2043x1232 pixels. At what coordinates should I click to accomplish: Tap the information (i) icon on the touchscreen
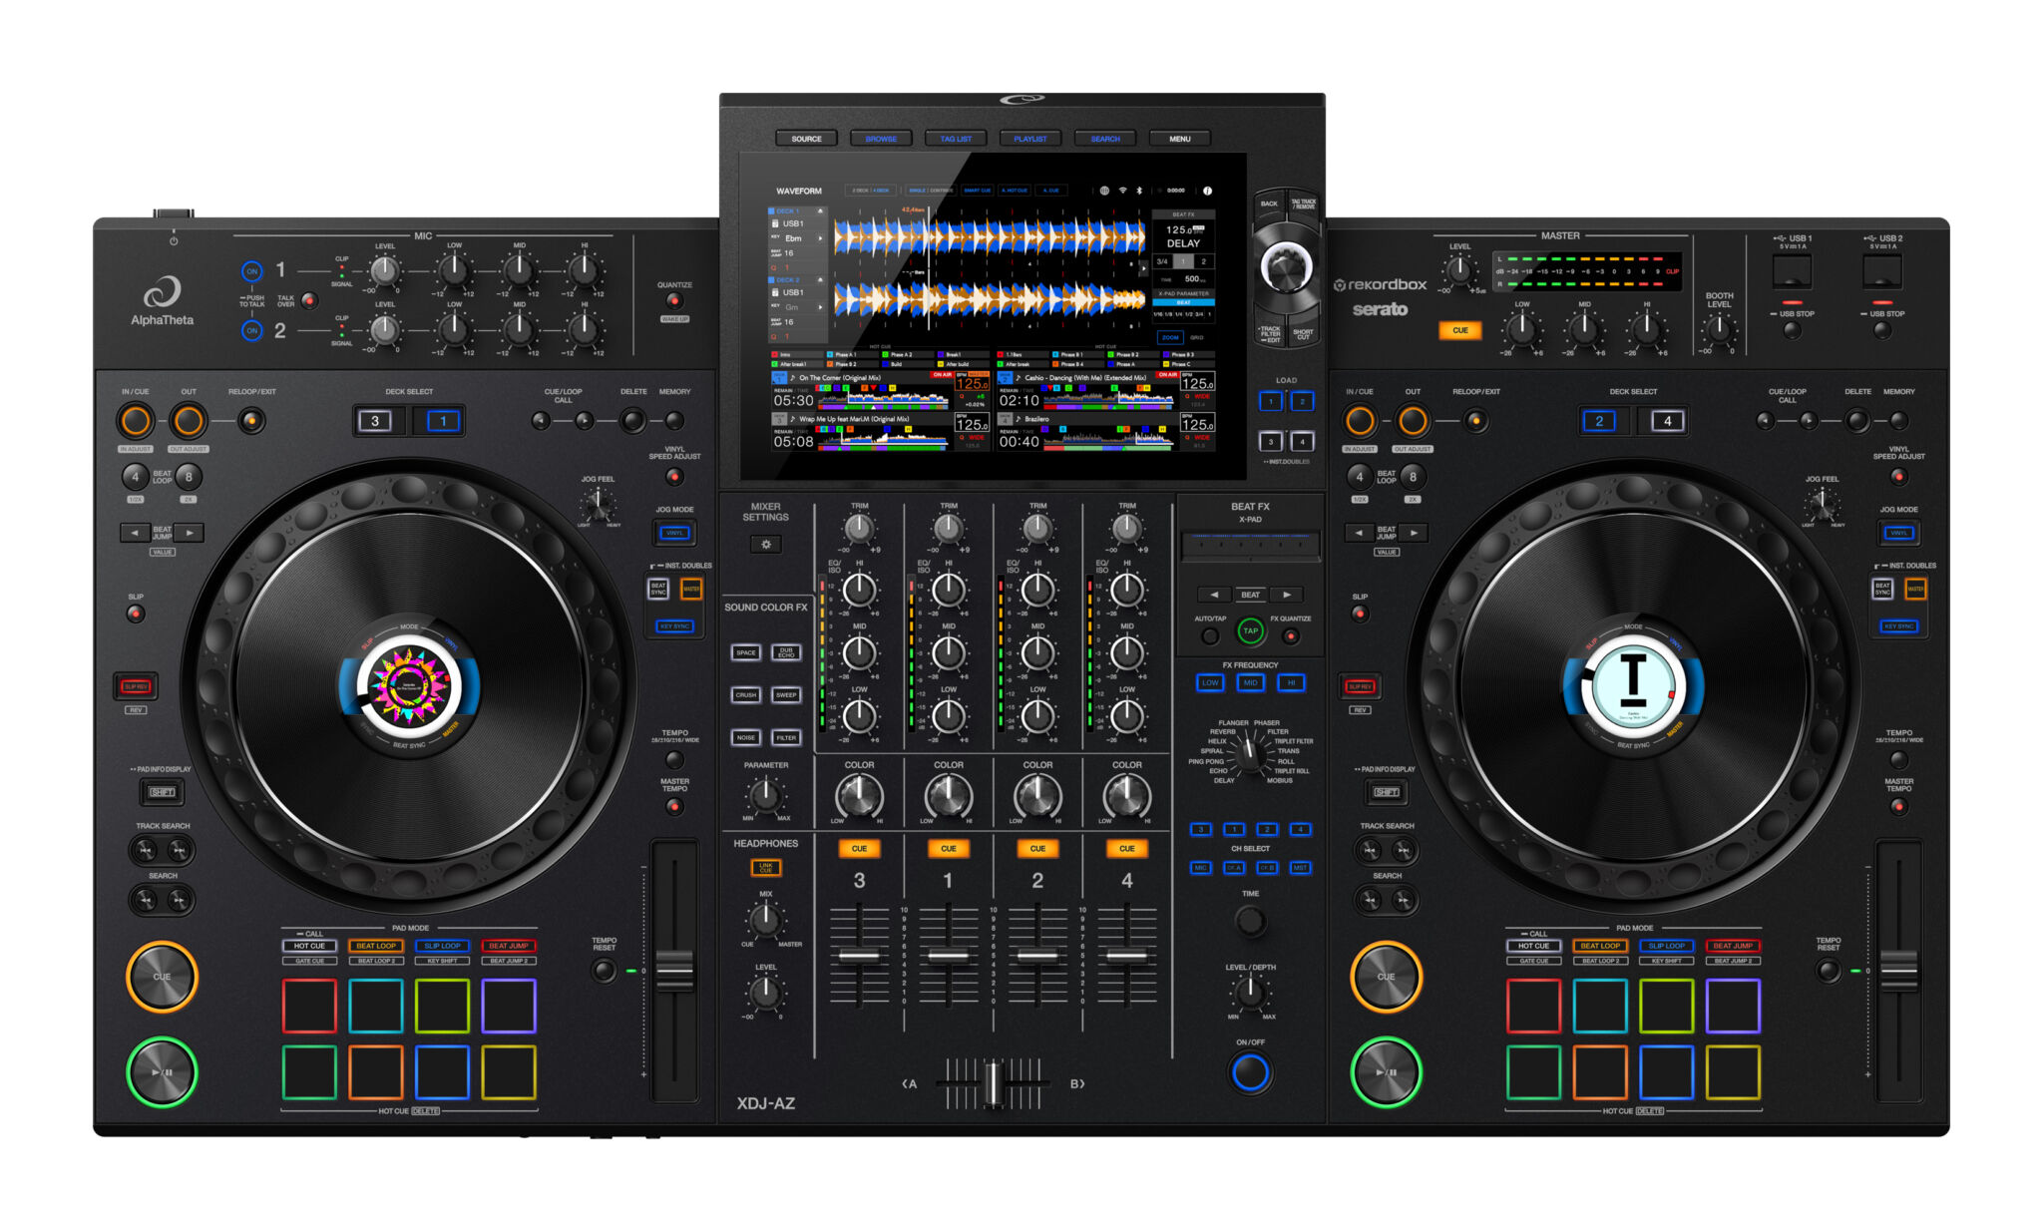tap(1207, 191)
